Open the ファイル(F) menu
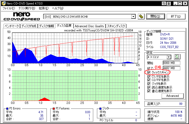The width and height of the screenshot is (189, 124). click(x=9, y=8)
